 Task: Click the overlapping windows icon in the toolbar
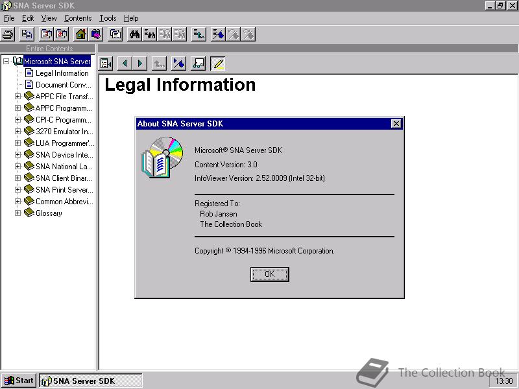(115, 34)
